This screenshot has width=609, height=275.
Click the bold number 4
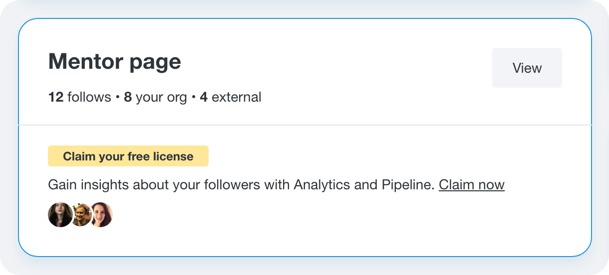(x=204, y=97)
